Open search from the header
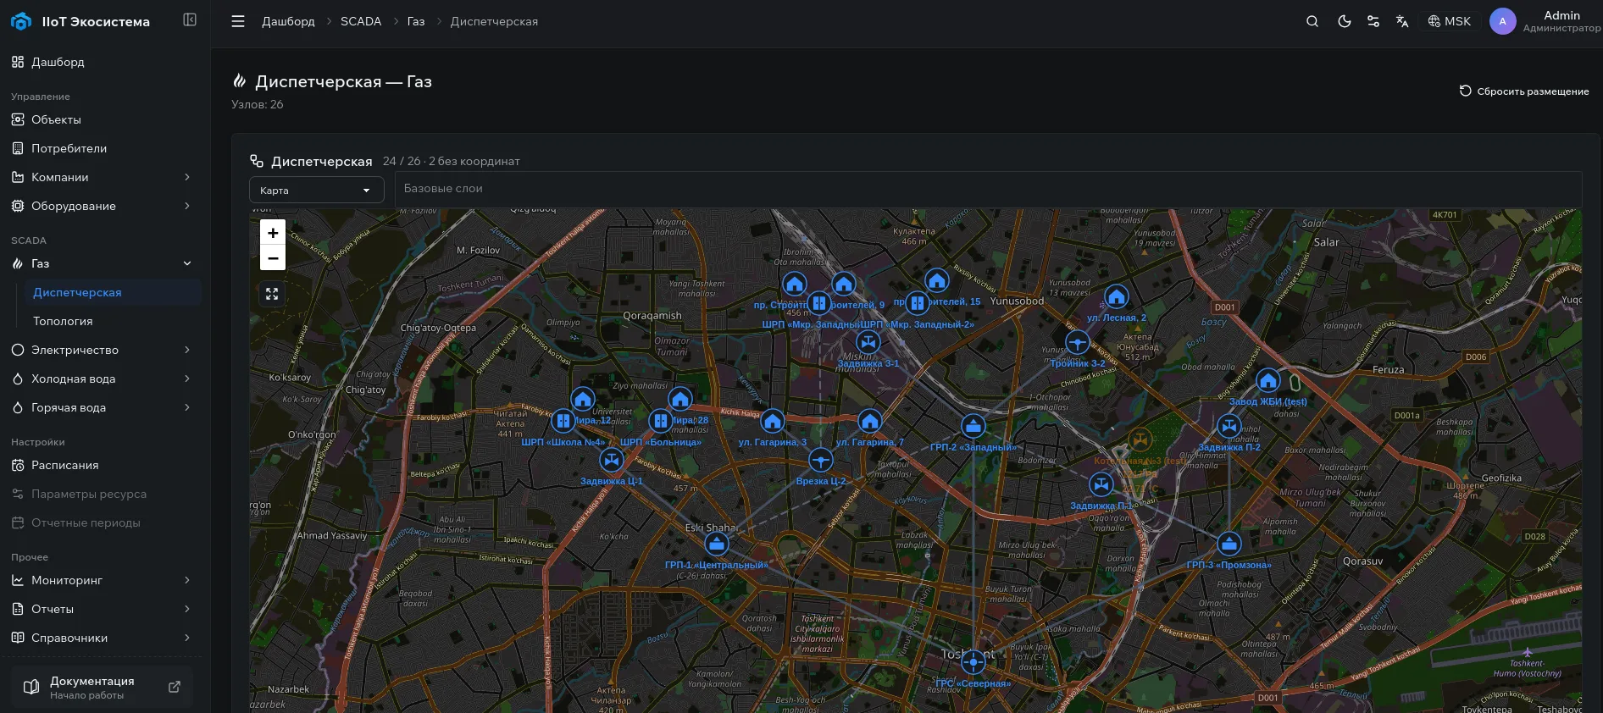This screenshot has width=1603, height=713. point(1312,21)
